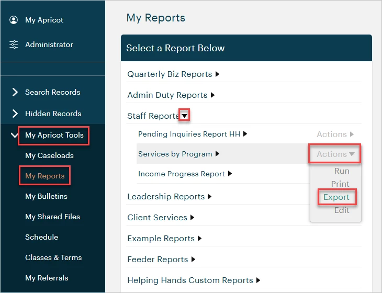Open My Bulletins in sidebar
The width and height of the screenshot is (382, 293).
click(46, 196)
